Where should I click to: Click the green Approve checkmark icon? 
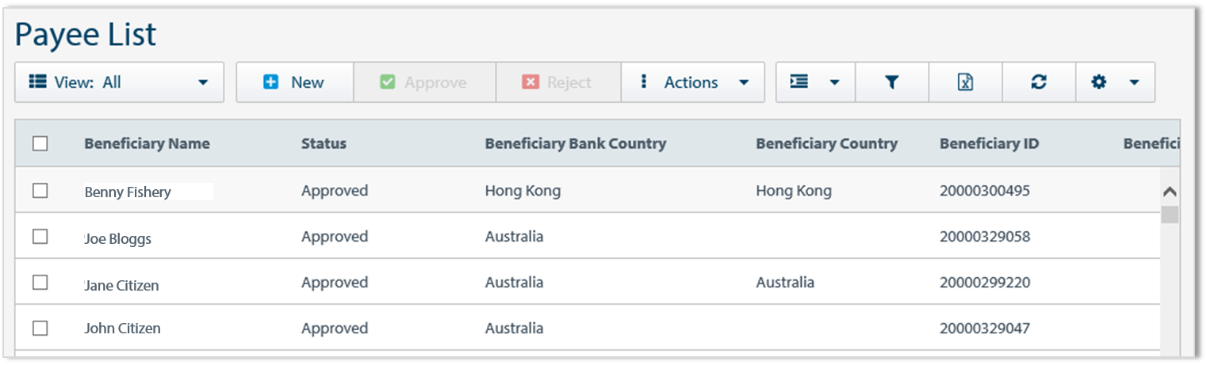[388, 82]
